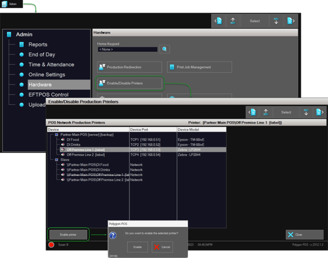This screenshot has height=258, width=328.
Task: Select \\Partner Main POS\DI Drinks under Slave
Action: click(x=88, y=170)
